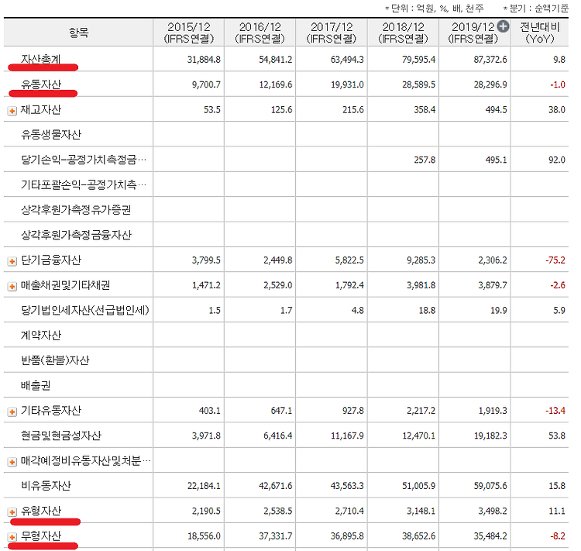
Task: Click the 494.5 inventory value
Action: (x=496, y=110)
